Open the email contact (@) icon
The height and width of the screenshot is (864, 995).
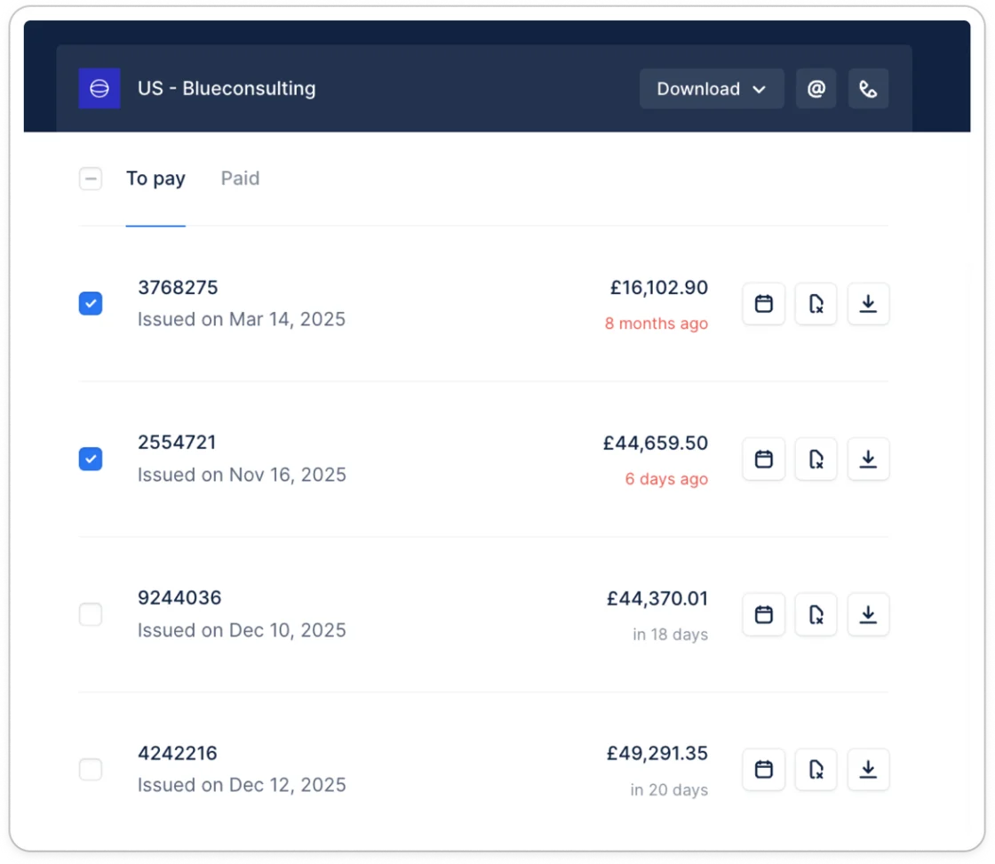tap(816, 88)
